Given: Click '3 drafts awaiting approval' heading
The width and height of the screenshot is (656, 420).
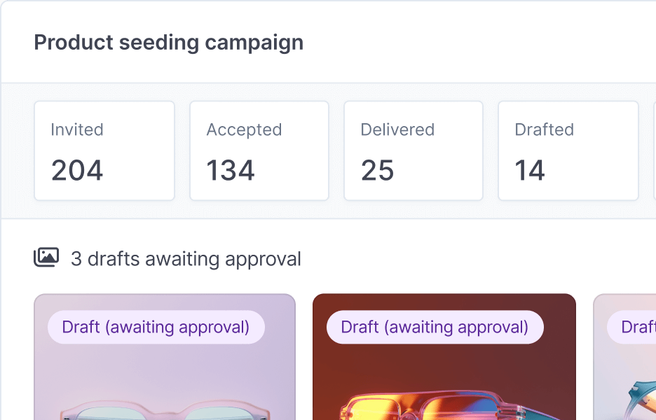Looking at the screenshot, I should point(186,259).
